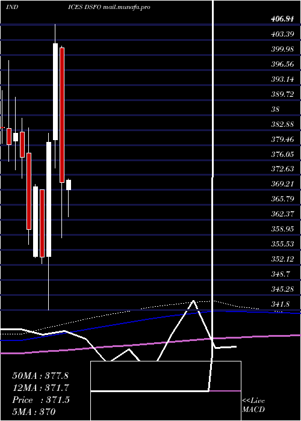Click the 382.88 price axis value

283,124
